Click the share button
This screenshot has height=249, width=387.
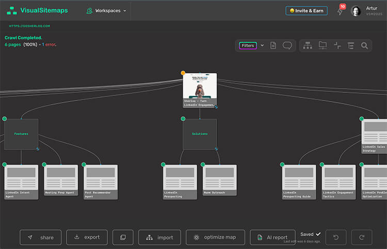click(x=40, y=238)
